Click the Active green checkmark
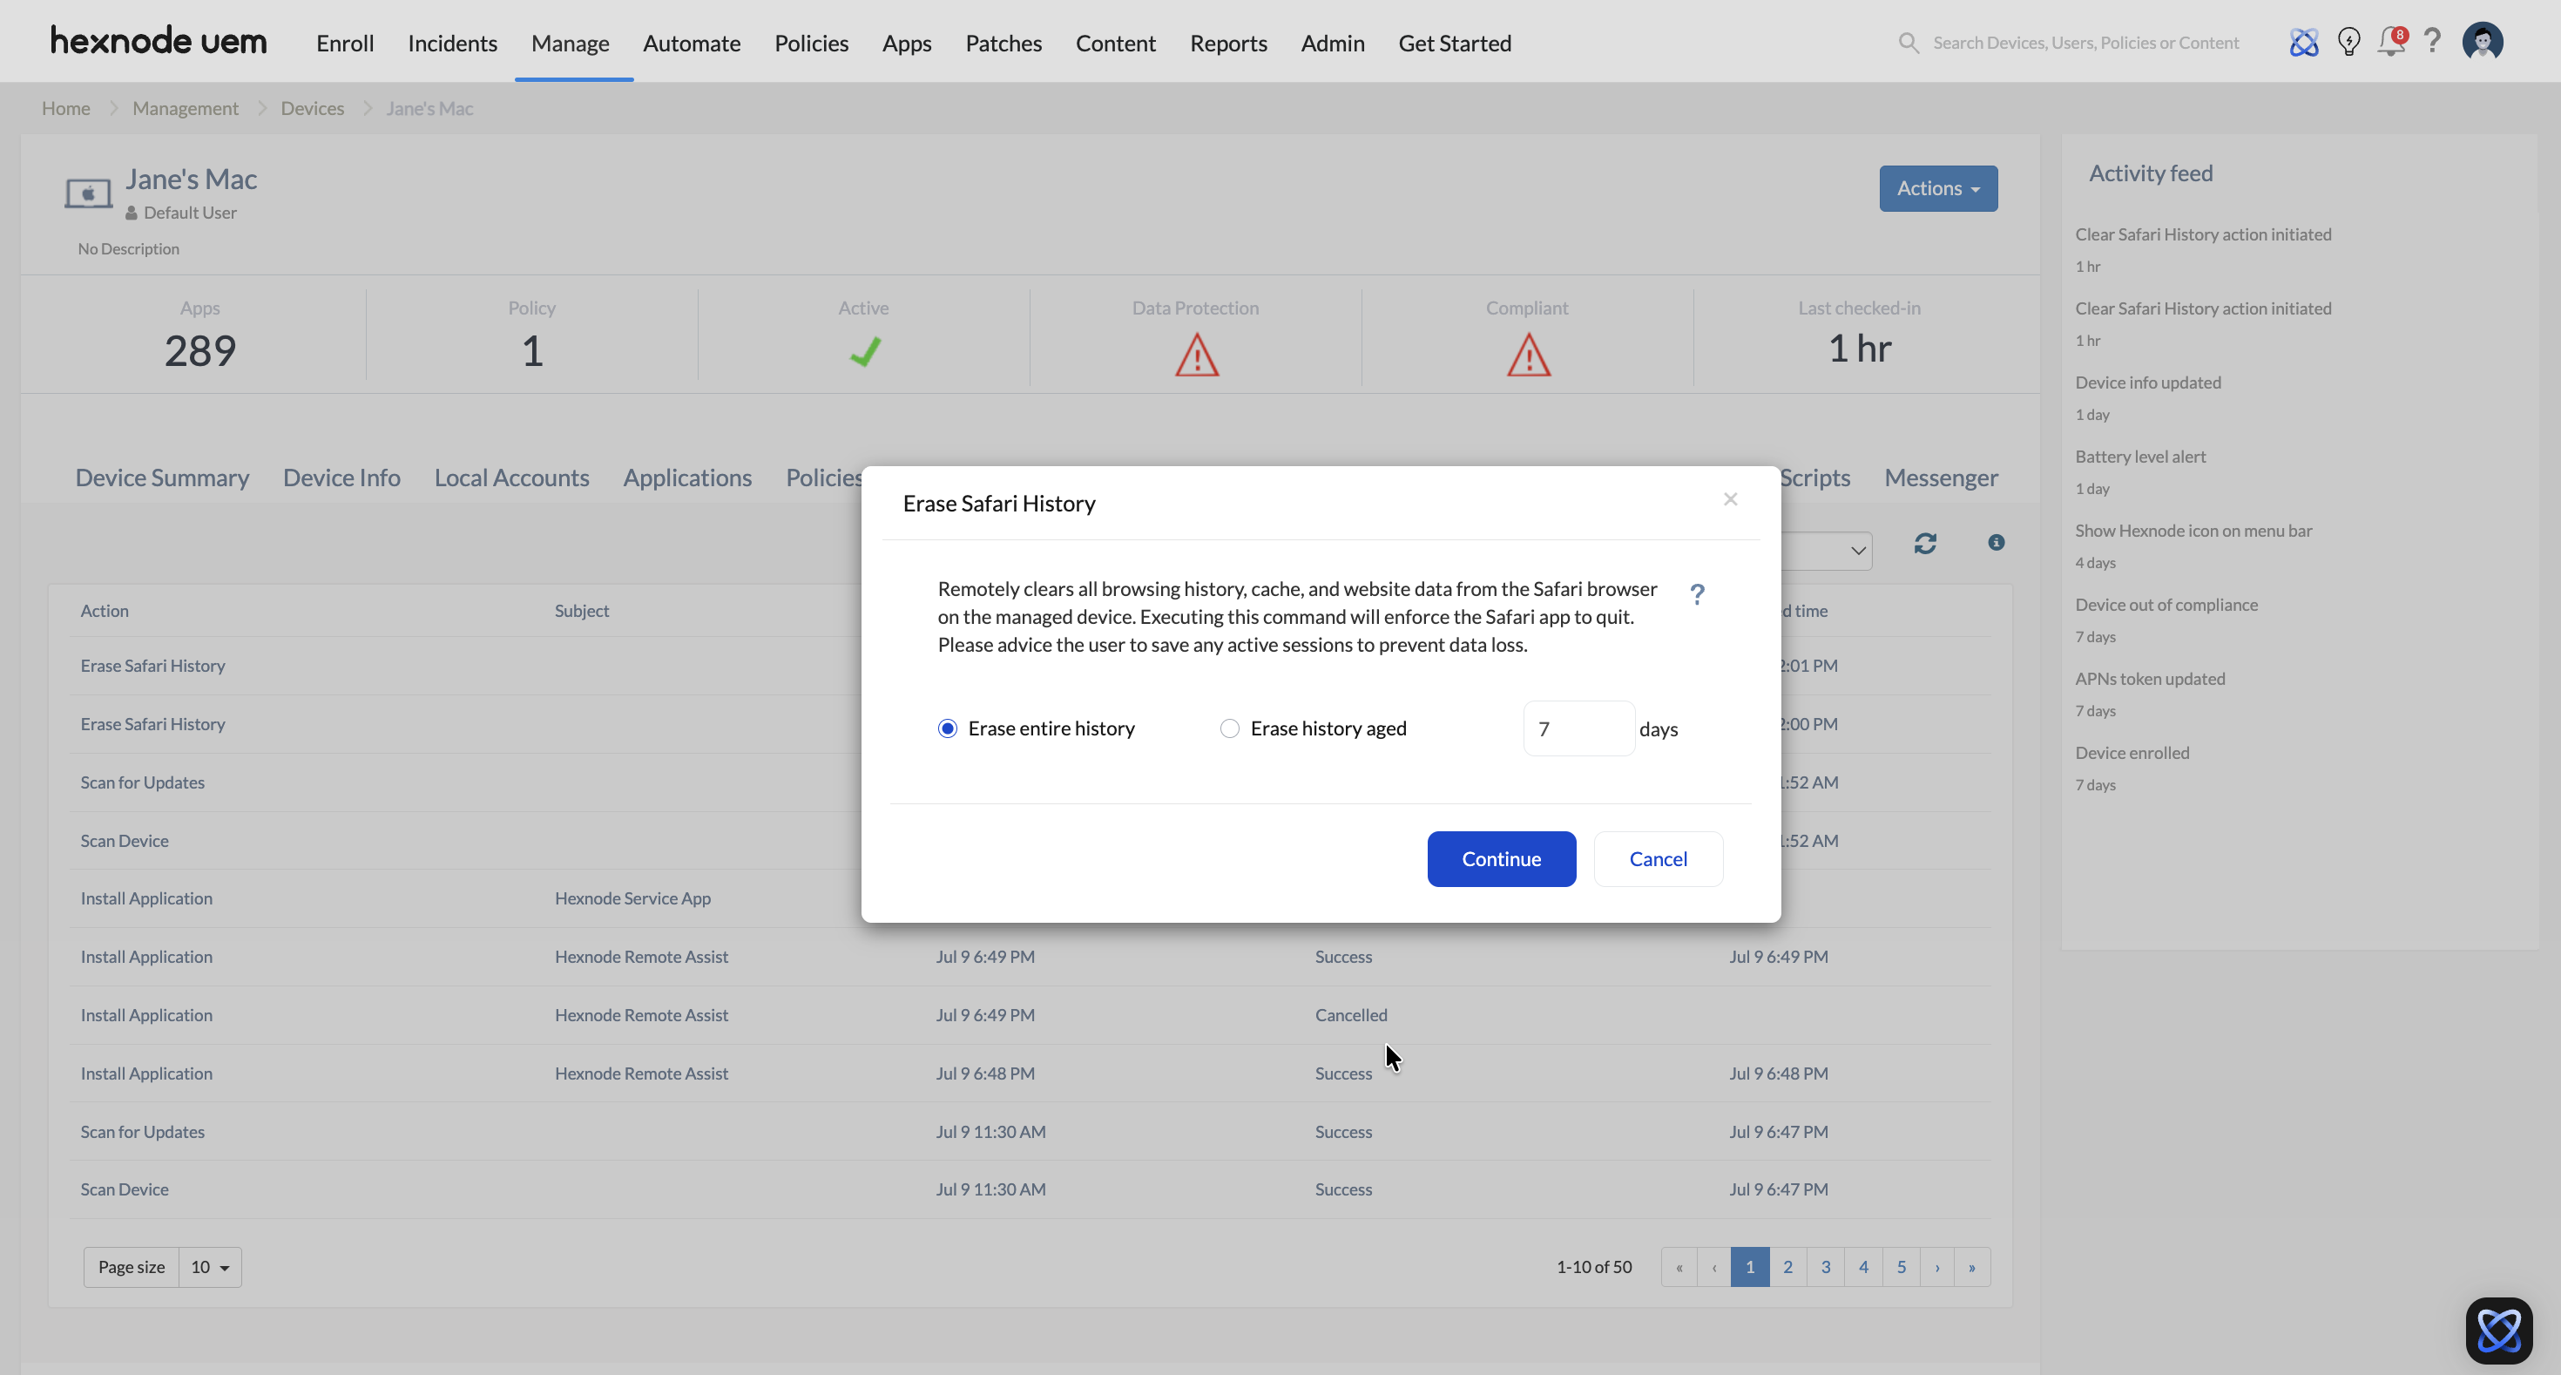2561x1375 pixels. click(864, 352)
